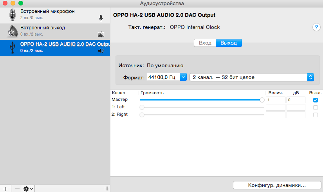Close the Аудиоустройства window
The image size is (323, 192).
(x=5, y=3)
